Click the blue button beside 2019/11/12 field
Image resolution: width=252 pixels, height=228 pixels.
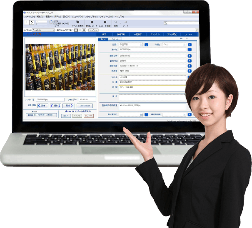[x=190, y=56]
